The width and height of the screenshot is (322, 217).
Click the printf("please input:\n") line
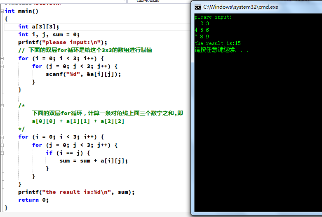click(63, 42)
